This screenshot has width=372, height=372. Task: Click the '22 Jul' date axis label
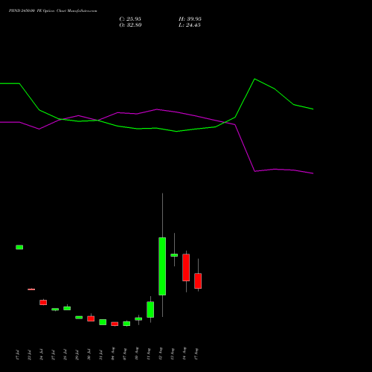click(x=29, y=355)
